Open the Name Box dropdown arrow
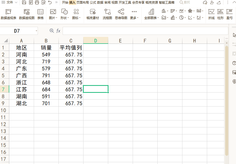Image resolution: width=236 pixels, height=164 pixels. point(36,31)
